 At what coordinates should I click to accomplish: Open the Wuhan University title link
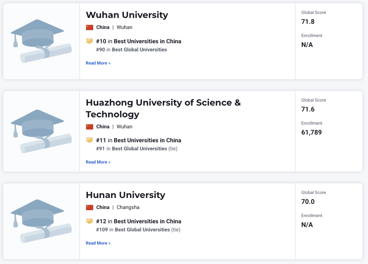point(127,15)
